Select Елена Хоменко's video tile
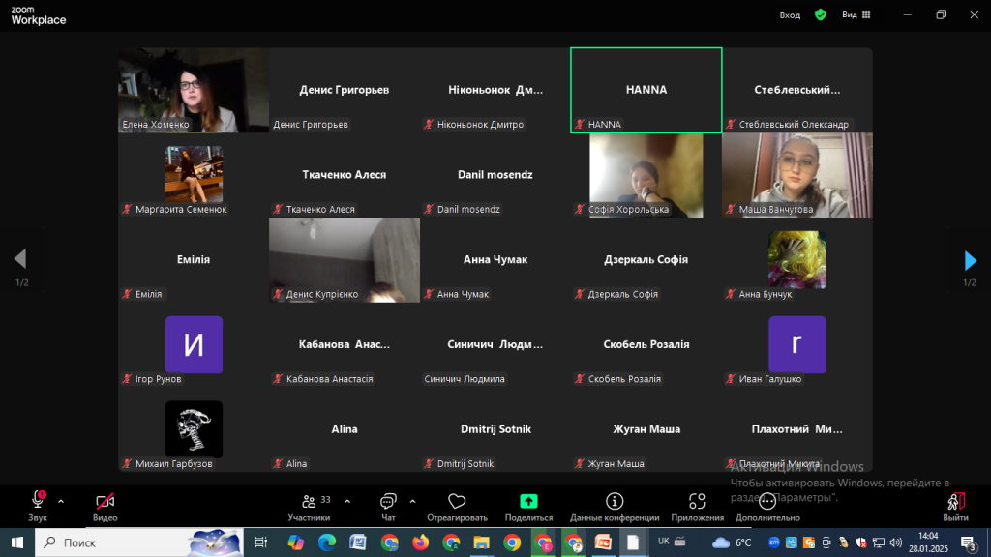 pyautogui.click(x=194, y=90)
